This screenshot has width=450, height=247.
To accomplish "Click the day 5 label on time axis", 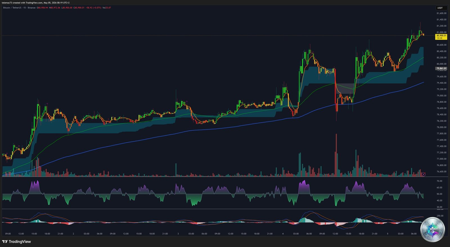I will click(388, 234).
